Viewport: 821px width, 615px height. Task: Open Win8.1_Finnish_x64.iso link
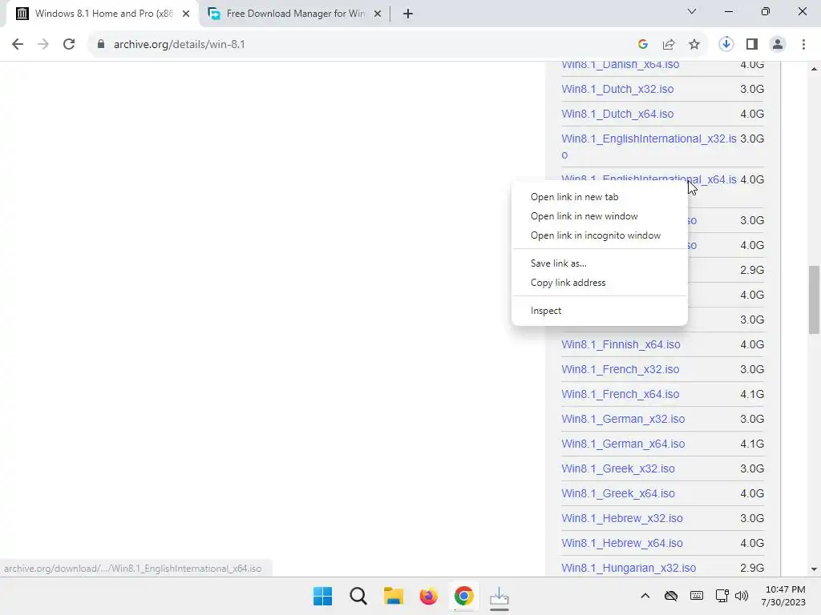coord(621,344)
